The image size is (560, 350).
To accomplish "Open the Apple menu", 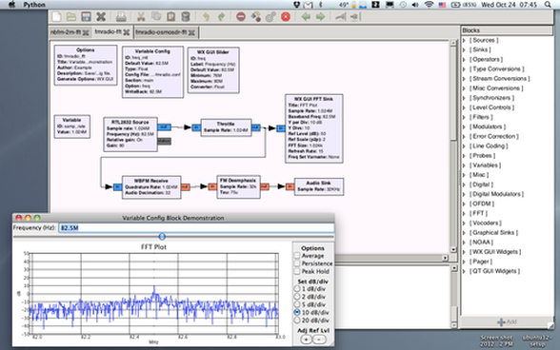I will click(11, 5).
